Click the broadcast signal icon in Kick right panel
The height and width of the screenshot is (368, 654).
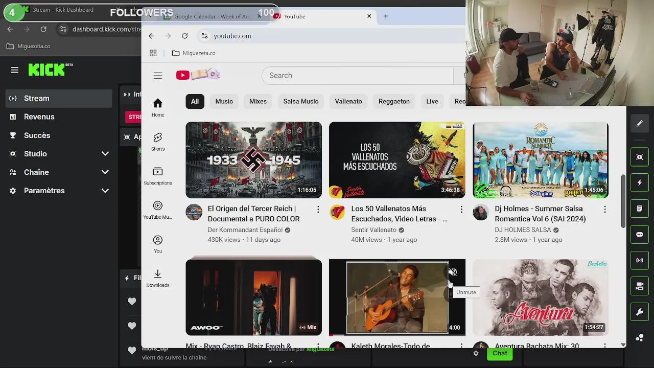point(639,260)
